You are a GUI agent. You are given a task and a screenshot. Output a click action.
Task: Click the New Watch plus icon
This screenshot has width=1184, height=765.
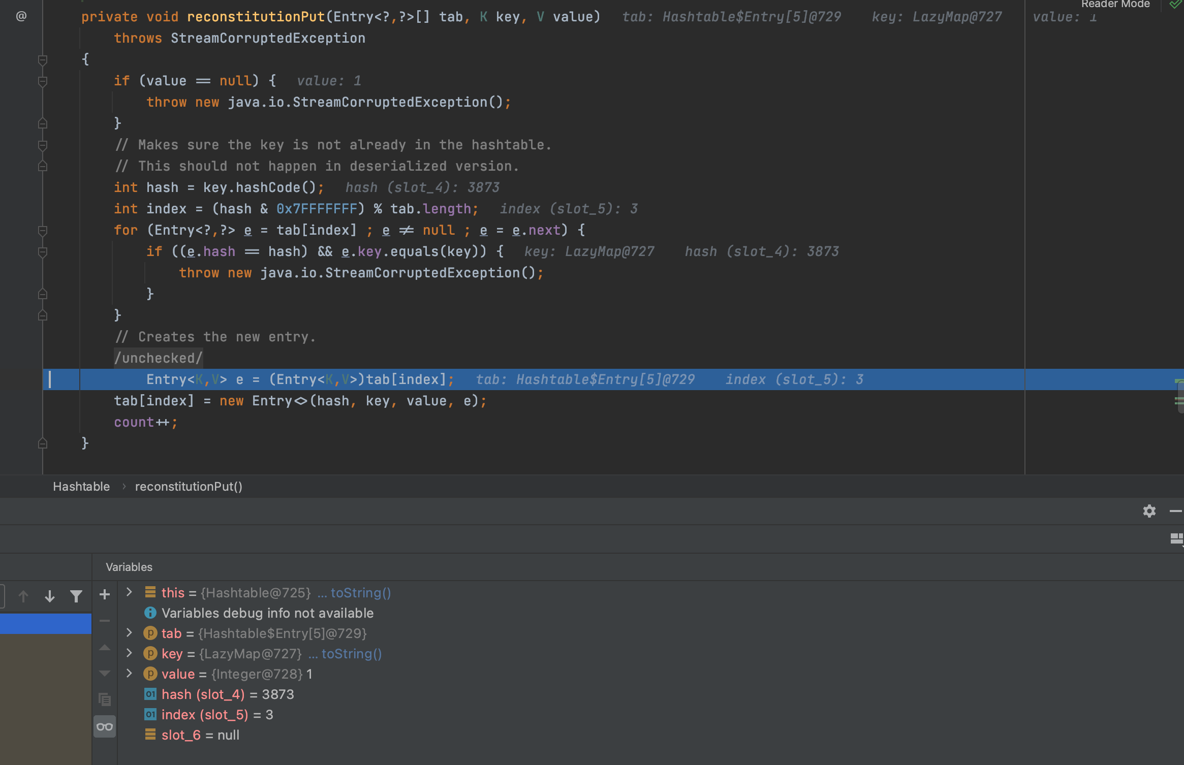point(105,594)
